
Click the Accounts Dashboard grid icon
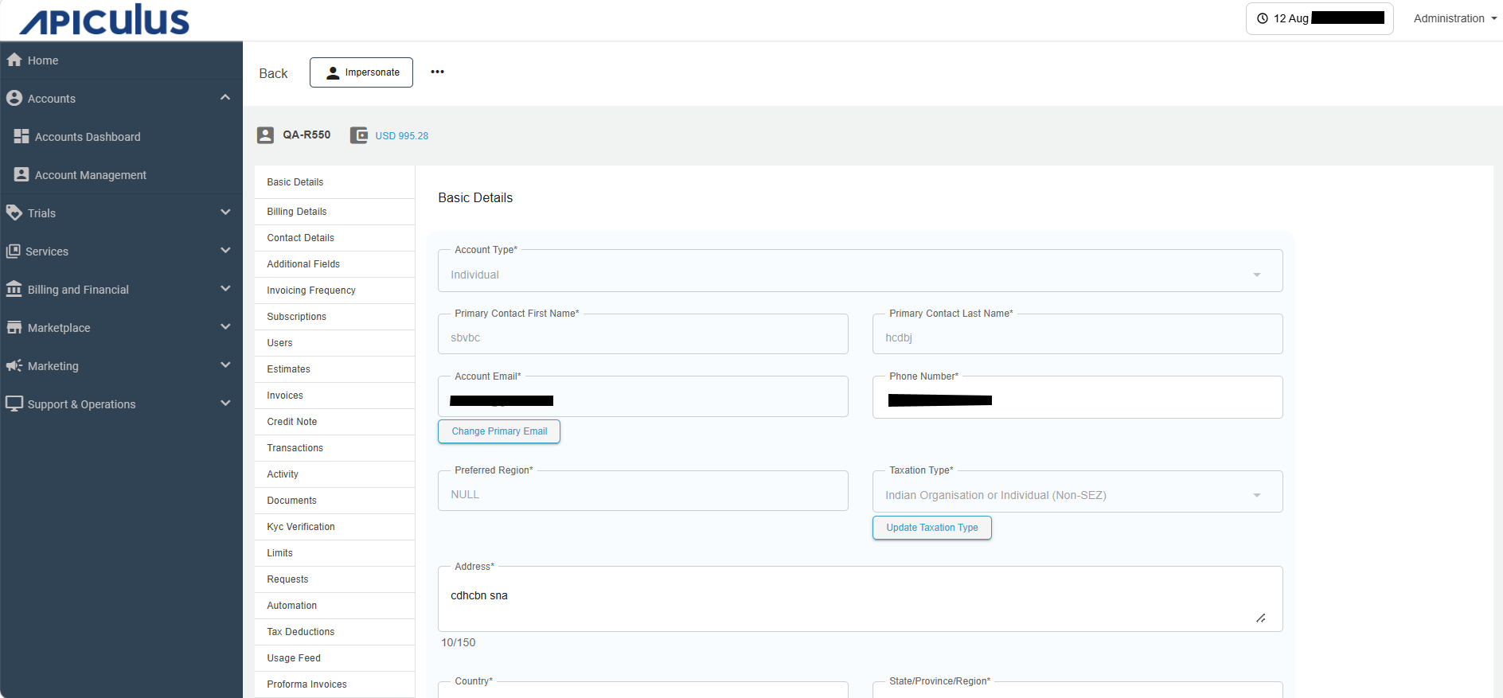[21, 136]
